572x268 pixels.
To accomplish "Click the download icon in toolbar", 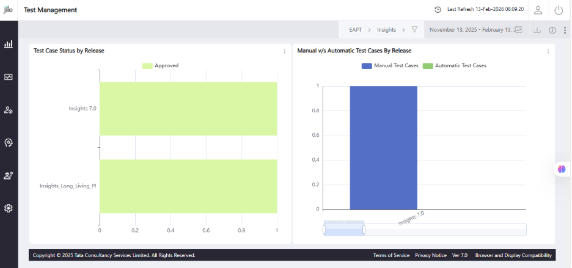I will coord(537,31).
